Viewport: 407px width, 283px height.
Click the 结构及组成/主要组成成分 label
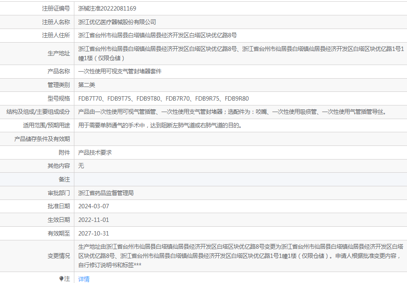tap(38, 112)
